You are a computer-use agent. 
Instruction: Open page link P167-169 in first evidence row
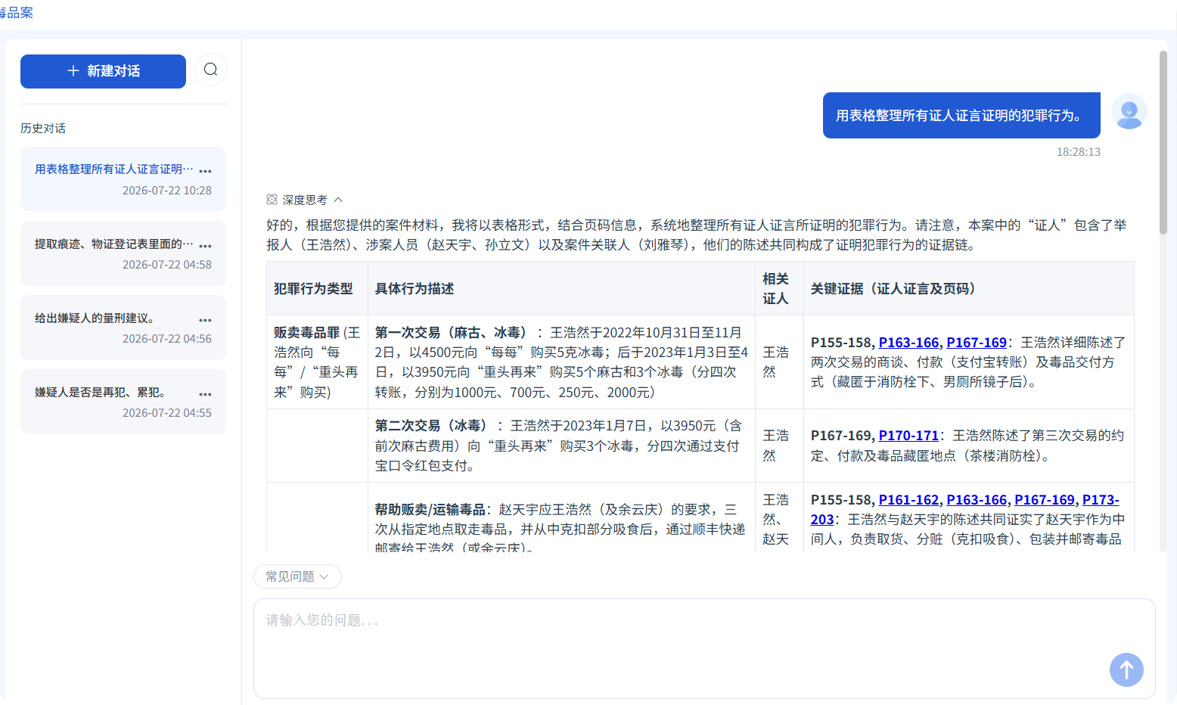click(x=977, y=343)
